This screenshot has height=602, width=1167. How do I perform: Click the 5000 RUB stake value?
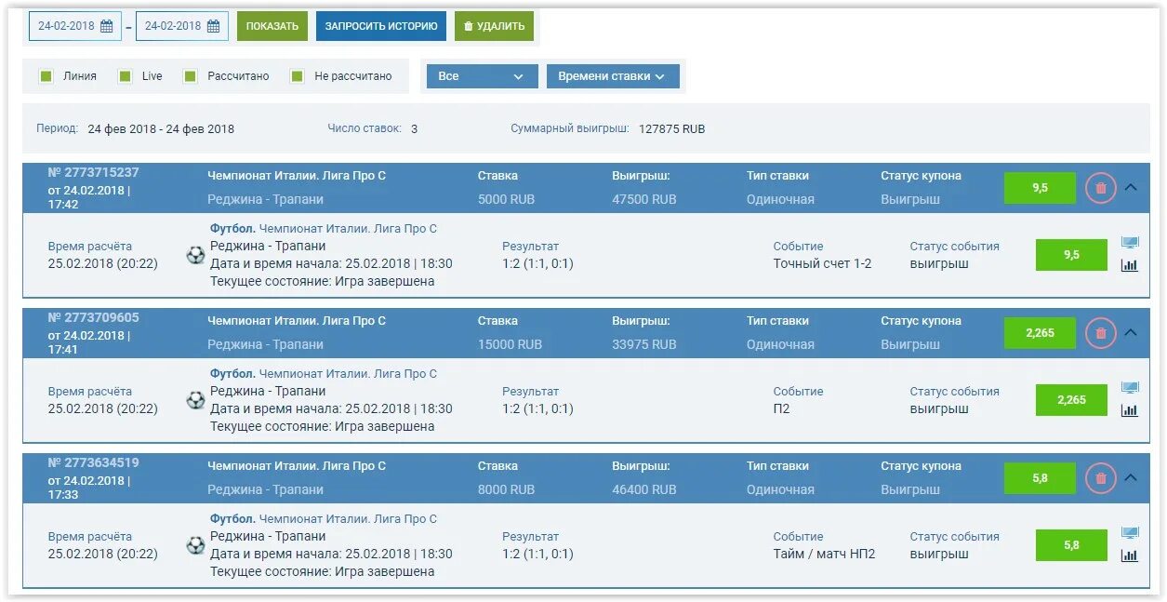[x=506, y=199]
